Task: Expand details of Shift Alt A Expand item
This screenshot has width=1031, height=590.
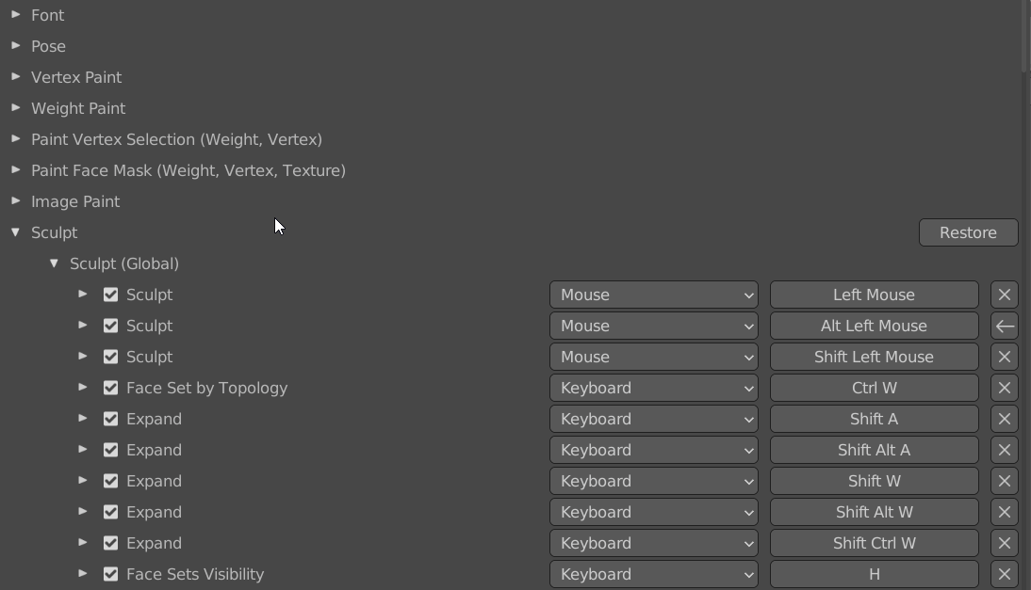Action: [x=83, y=450]
